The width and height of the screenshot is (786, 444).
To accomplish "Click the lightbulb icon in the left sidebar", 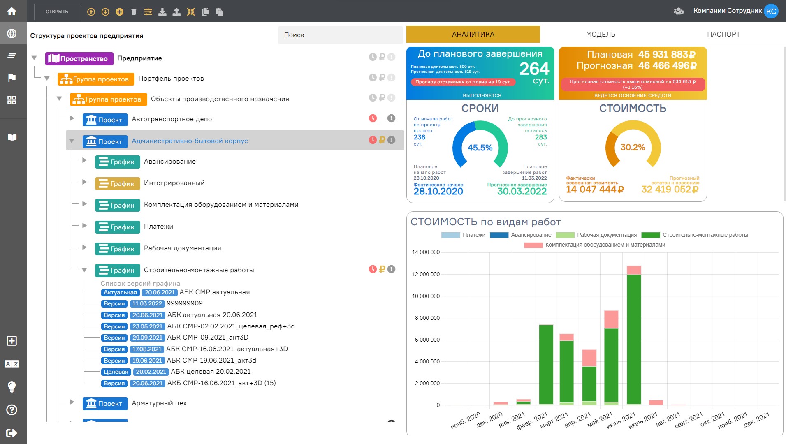I will tap(12, 386).
